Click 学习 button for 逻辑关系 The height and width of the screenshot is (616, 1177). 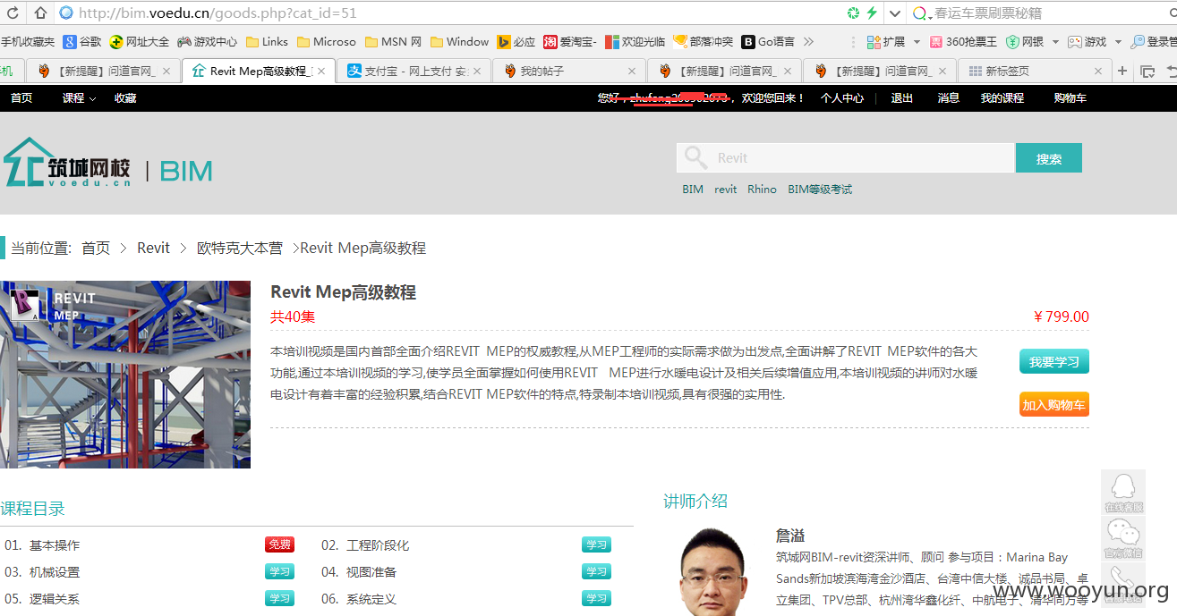279,598
